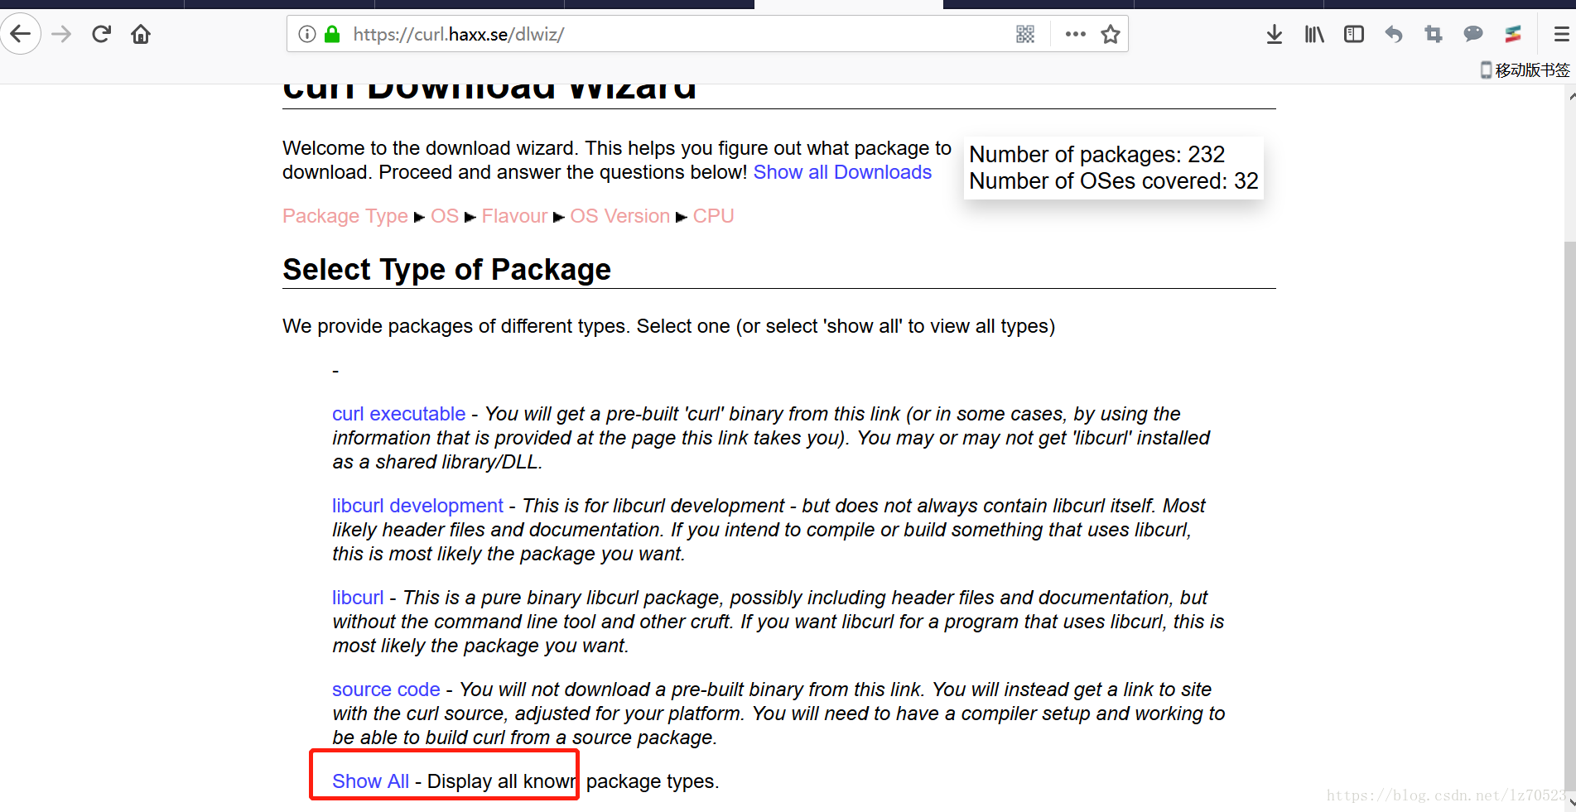Click the OS breadcrumb step

[x=445, y=216]
